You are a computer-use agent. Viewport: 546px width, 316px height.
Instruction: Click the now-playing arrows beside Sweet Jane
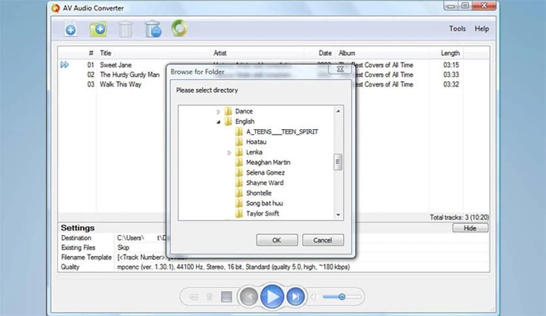[x=65, y=65]
